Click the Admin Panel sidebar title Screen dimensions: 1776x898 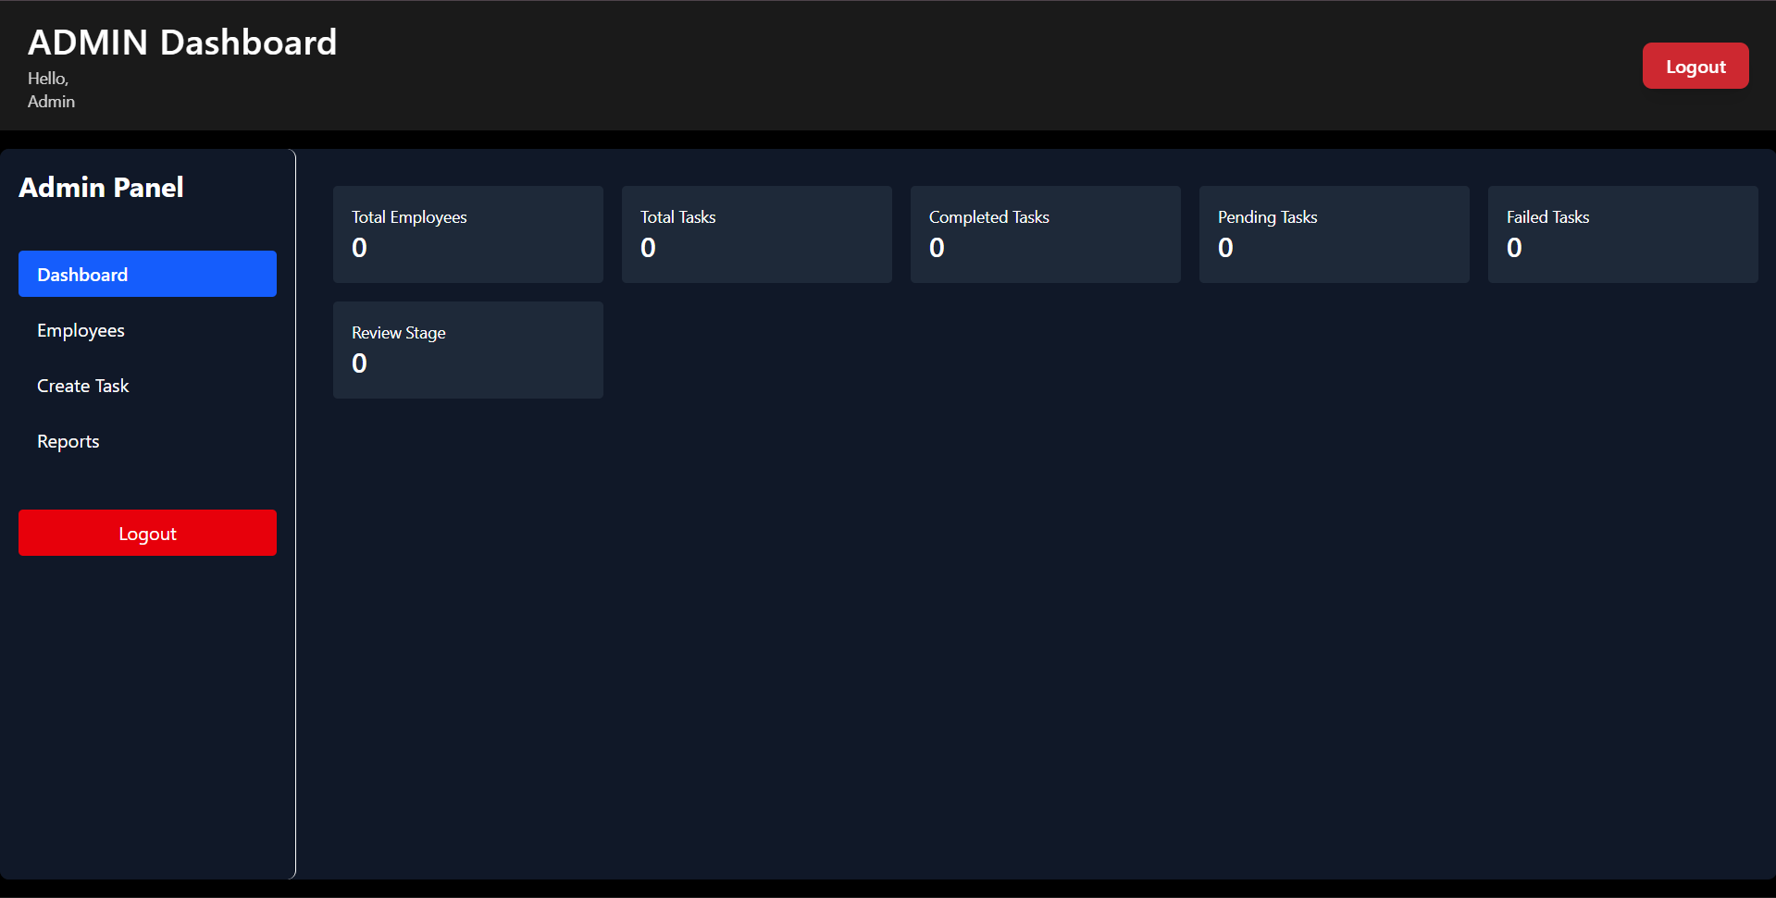[101, 188]
